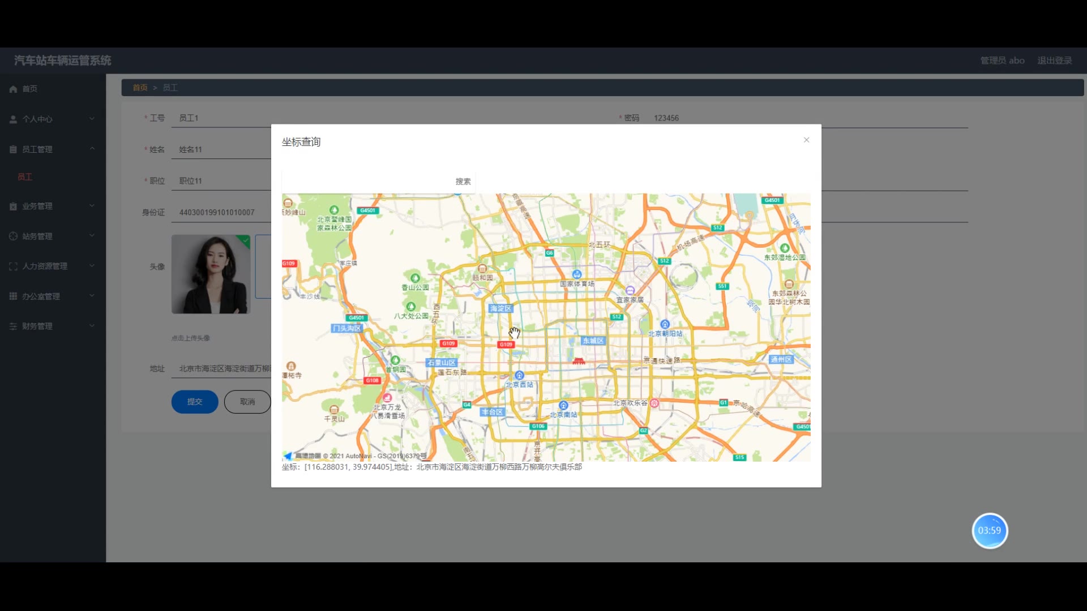Expand the 办公室管理 menu chevron
Viewport: 1087px width, 611px height.
[92, 296]
